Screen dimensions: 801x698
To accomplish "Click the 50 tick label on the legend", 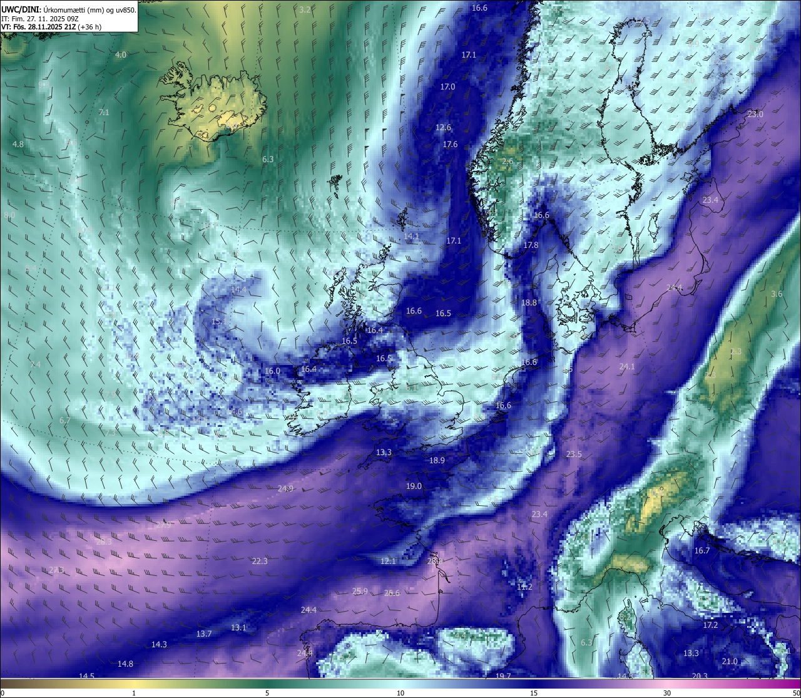I will (x=797, y=693).
